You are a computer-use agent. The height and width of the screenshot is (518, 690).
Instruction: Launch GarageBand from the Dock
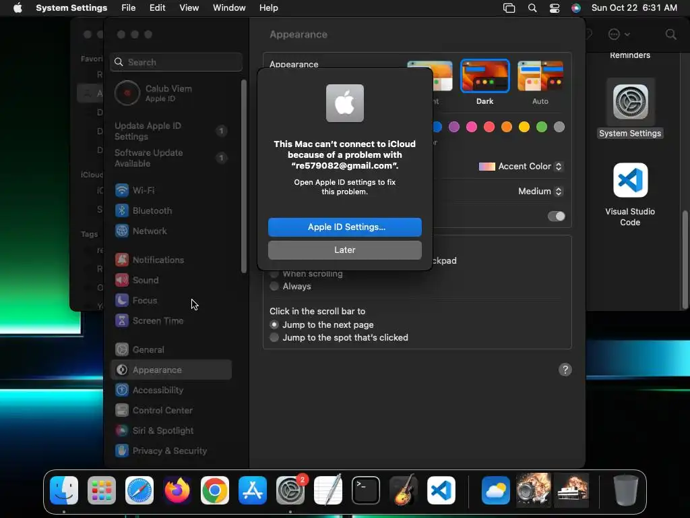(404, 490)
